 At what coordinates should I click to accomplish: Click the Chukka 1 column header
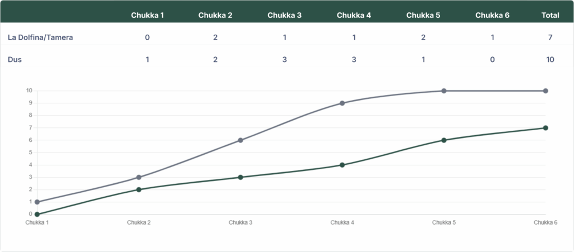click(147, 15)
